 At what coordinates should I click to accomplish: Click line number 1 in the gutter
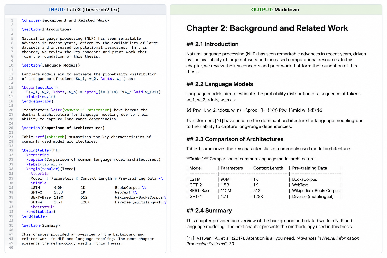click(12, 20)
